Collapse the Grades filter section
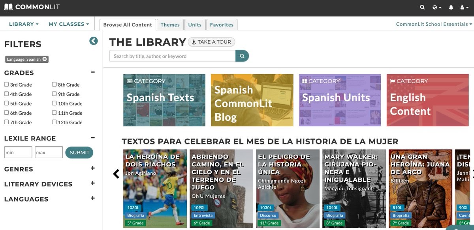 click(93, 72)
